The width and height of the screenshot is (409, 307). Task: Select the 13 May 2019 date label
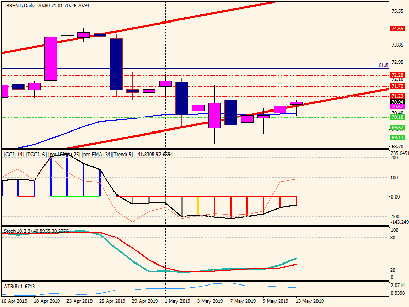(310, 302)
